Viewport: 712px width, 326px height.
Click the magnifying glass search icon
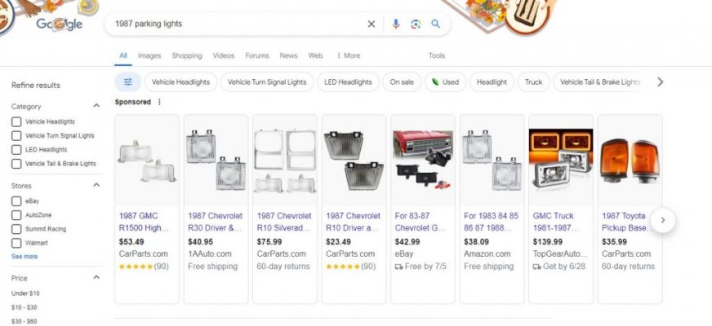pyautogui.click(x=436, y=24)
